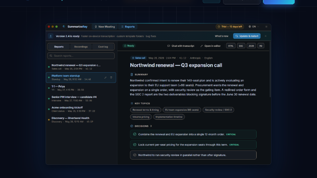Click the SummarizeRay logo icon
This screenshot has height=178, width=317.
click(64, 26)
